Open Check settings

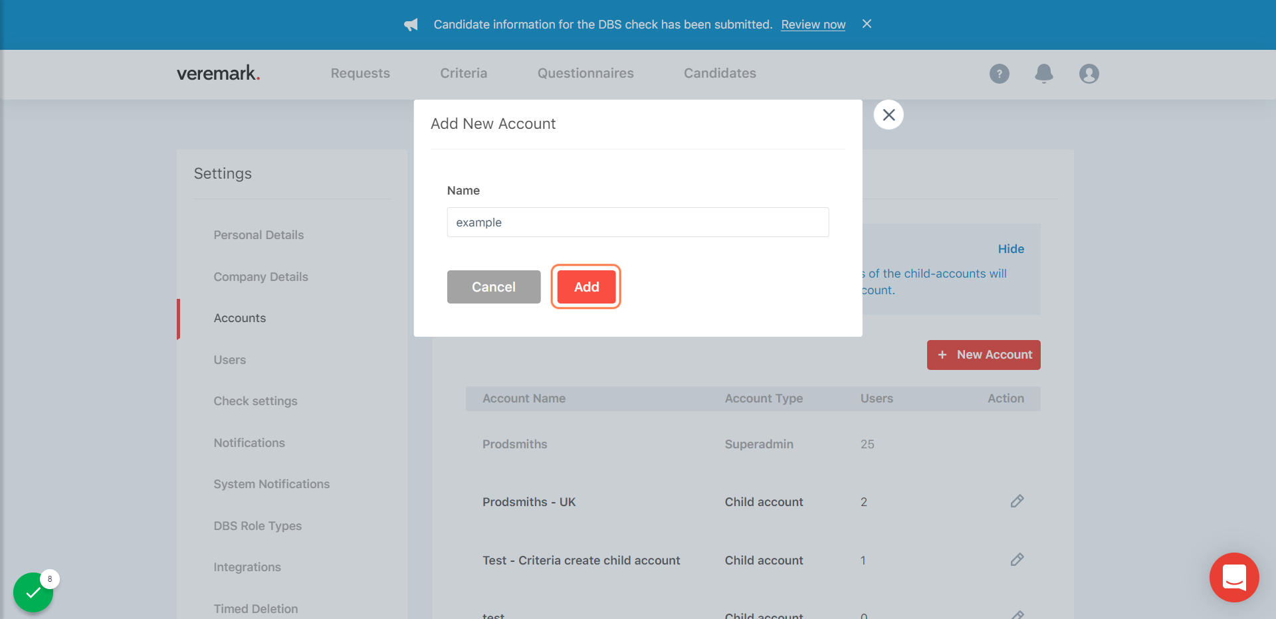tap(255, 401)
